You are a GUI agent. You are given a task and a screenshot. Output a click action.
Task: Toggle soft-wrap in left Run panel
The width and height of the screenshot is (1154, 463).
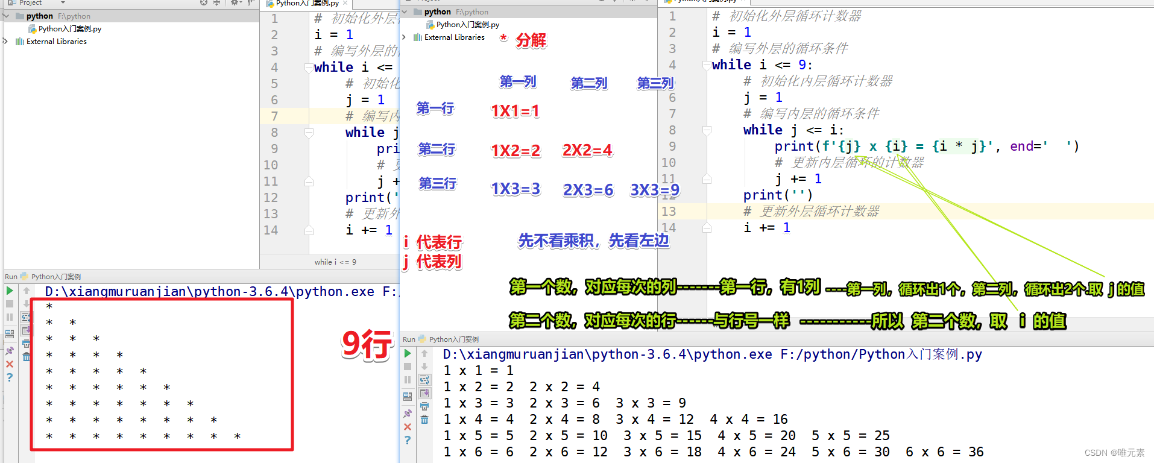click(27, 317)
